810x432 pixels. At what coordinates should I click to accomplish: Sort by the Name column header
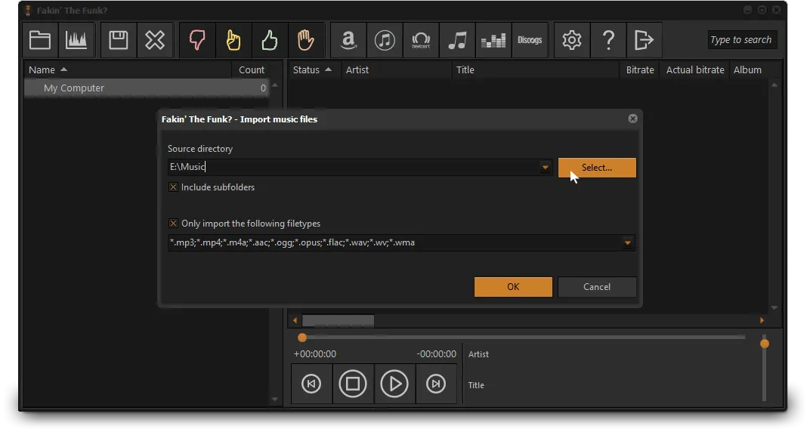click(x=128, y=69)
